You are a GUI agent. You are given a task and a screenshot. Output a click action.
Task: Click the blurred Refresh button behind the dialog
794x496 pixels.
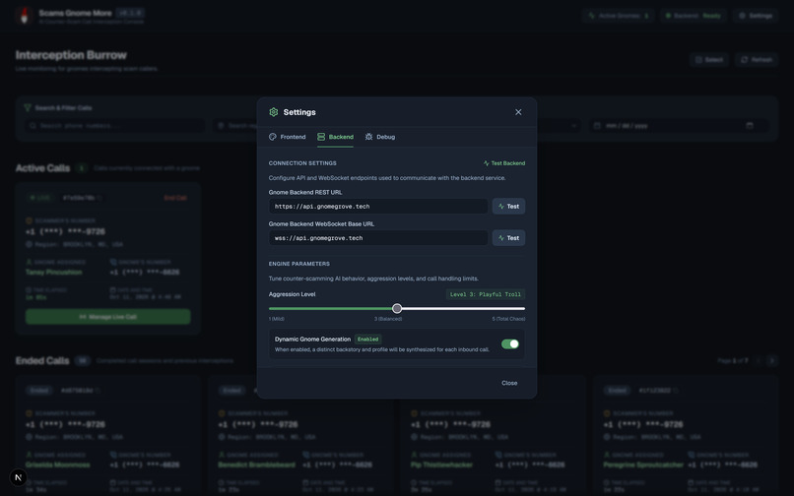[x=757, y=60]
